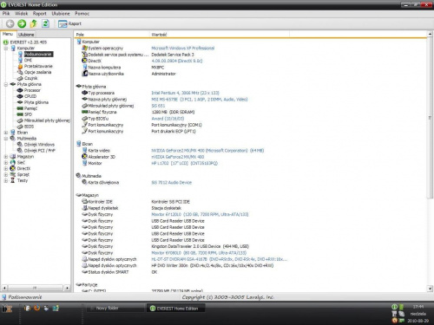The width and height of the screenshot is (434, 325).
Task: Click the Testy hourglass icon
Action: [12, 180]
